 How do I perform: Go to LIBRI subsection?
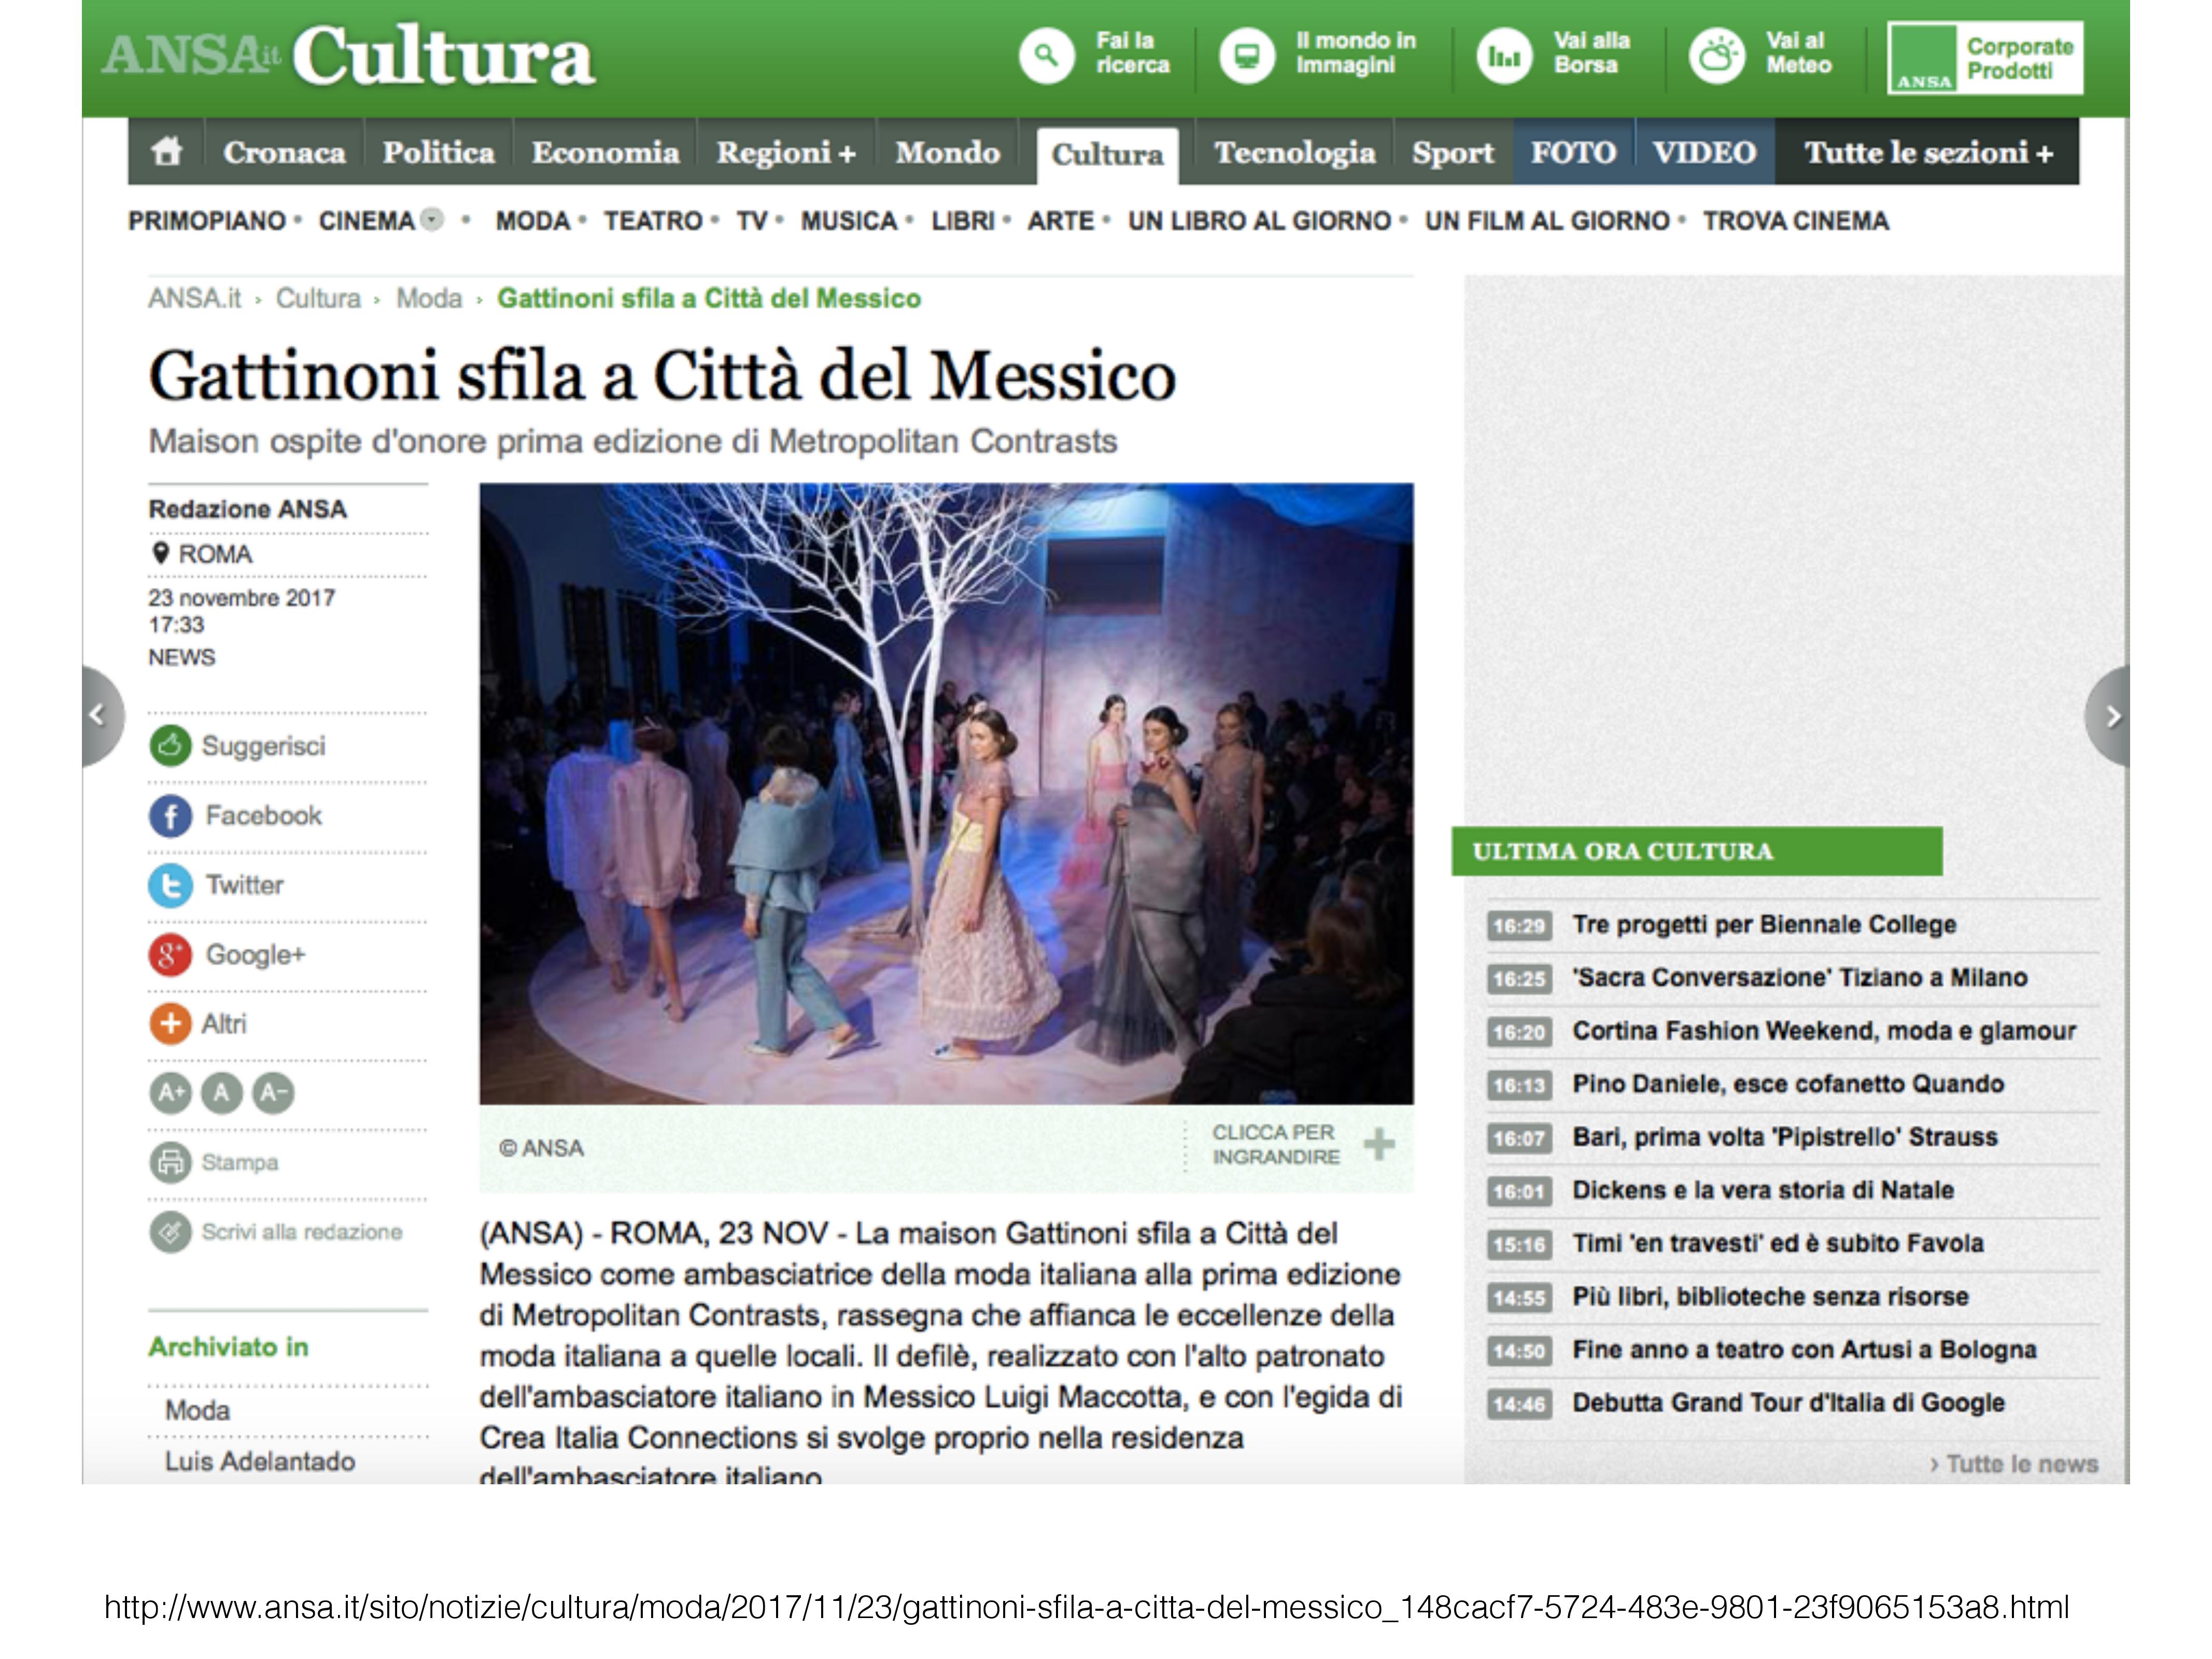coord(963,221)
